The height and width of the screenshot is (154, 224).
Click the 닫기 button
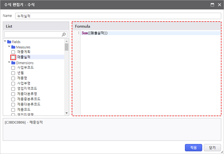[212, 148]
